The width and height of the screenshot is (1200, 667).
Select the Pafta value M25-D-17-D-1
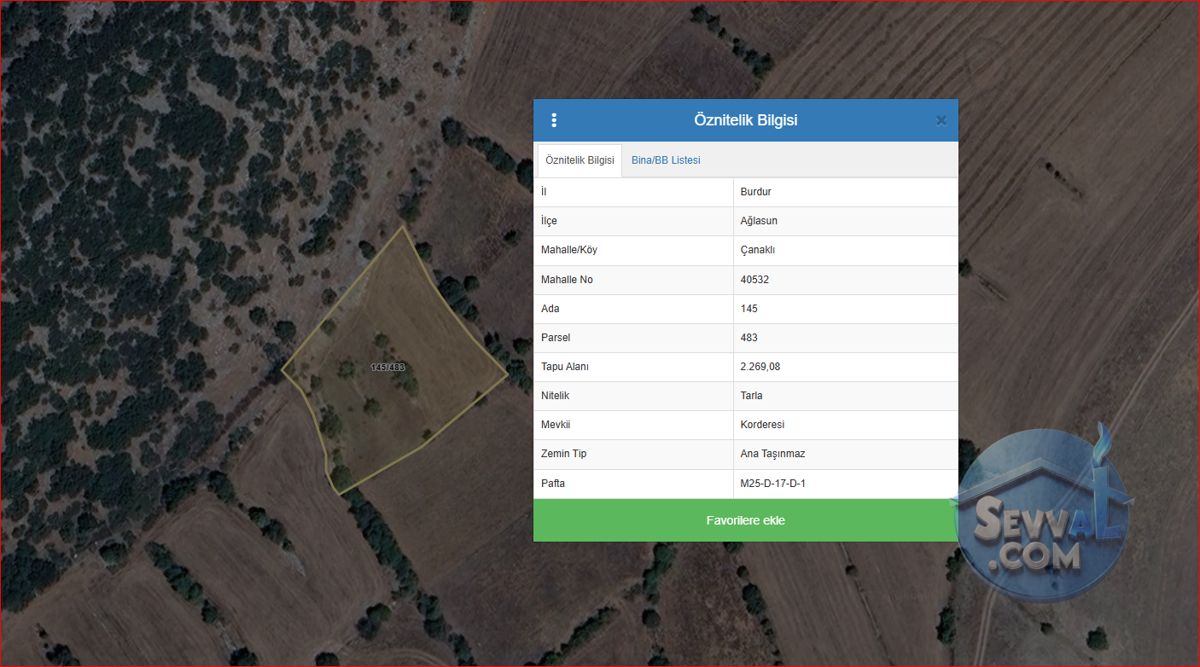(772, 484)
